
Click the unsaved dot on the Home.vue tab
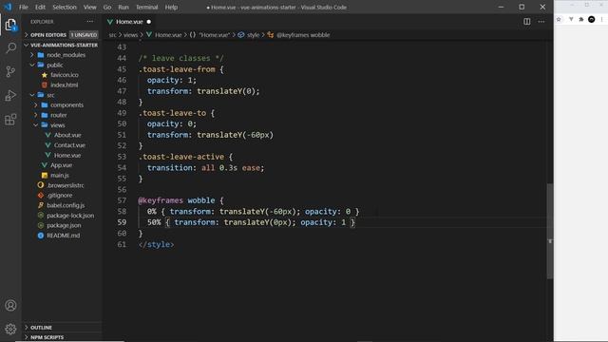point(149,22)
